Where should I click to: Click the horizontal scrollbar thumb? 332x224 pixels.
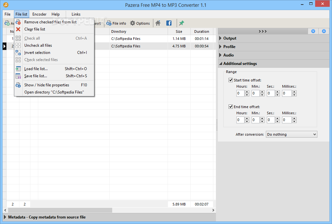pyautogui.click(x=60, y=210)
